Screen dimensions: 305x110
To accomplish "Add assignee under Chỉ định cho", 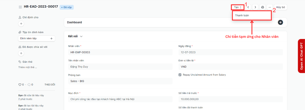I will (x=21, y=24).
